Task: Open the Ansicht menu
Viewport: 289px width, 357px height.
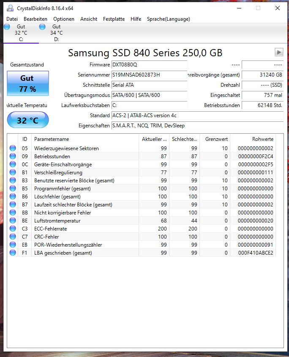Action: (89, 19)
